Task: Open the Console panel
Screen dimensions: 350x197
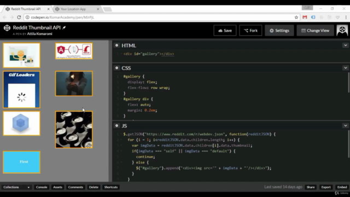Action: pyautogui.click(x=42, y=187)
